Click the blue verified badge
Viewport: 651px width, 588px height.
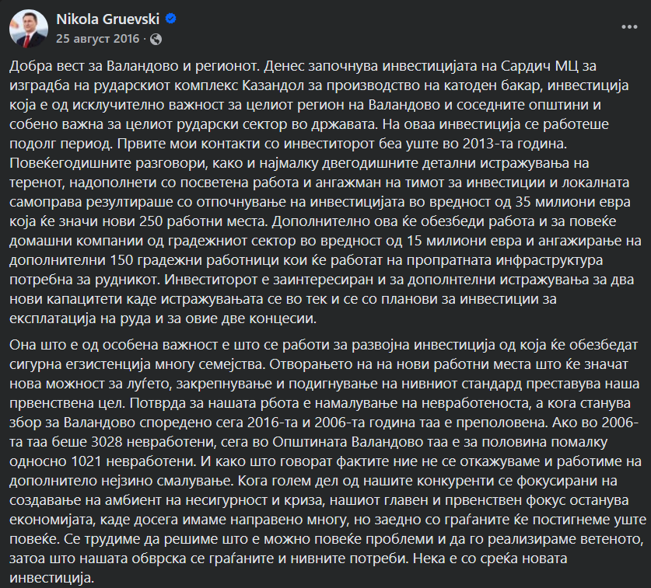tap(171, 19)
